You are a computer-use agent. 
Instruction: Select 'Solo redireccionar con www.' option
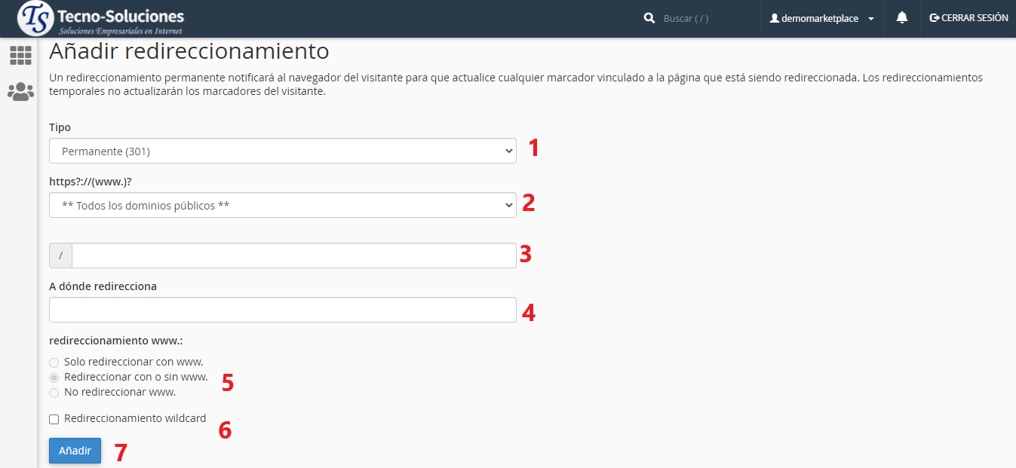point(54,362)
